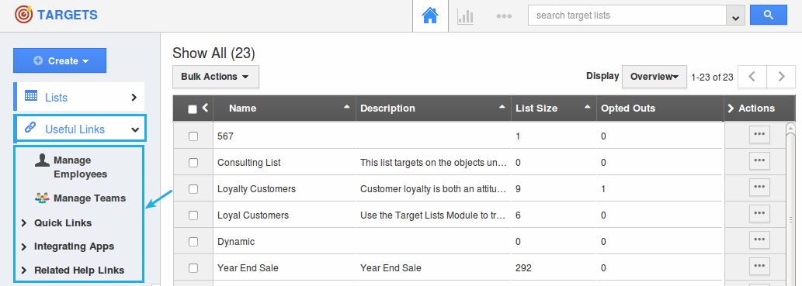Open actions menu for Dynamic row
This screenshot has width=802, height=286.
[759, 239]
